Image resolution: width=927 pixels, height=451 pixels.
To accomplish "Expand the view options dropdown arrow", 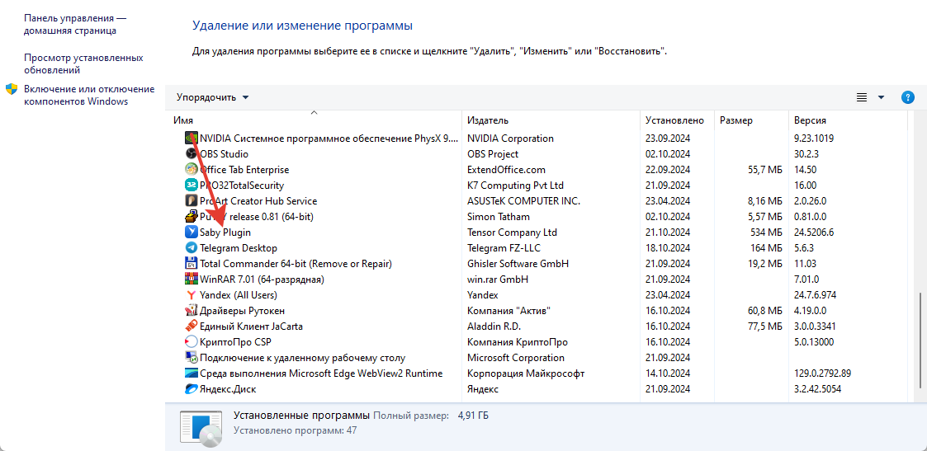I will [881, 97].
